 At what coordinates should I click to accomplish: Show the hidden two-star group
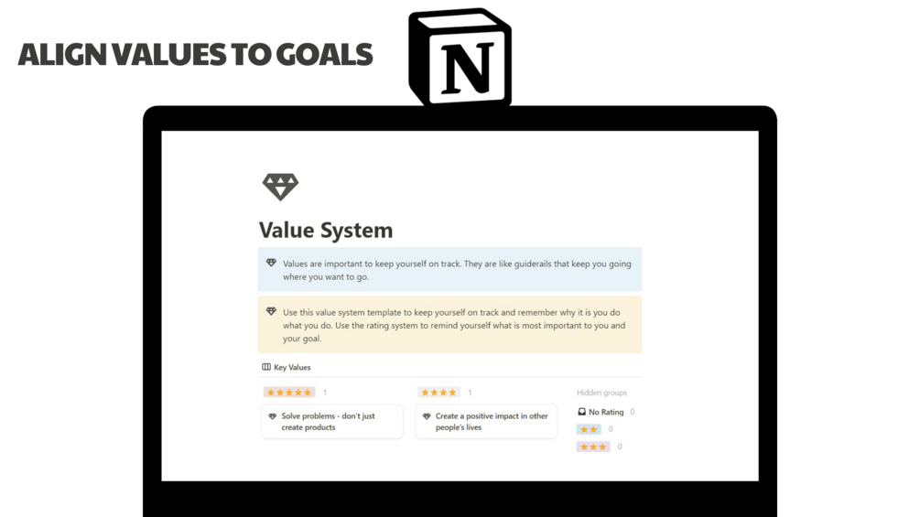pos(589,429)
